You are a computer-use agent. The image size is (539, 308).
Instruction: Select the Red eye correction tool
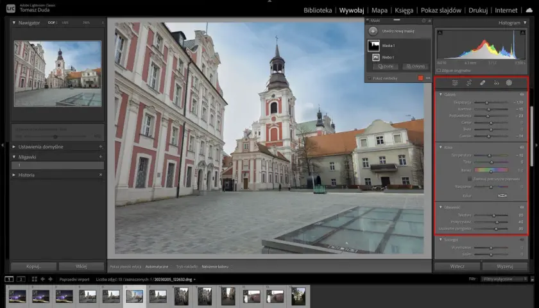(496, 83)
